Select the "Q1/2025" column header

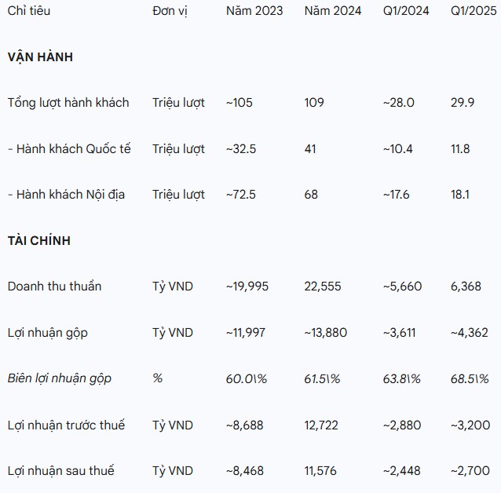pos(473,12)
